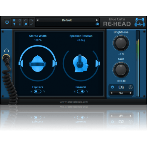This screenshot has width=147, height=147.
Task: Click the Stereo Width 100 % value
Action: pyautogui.click(x=38, y=40)
